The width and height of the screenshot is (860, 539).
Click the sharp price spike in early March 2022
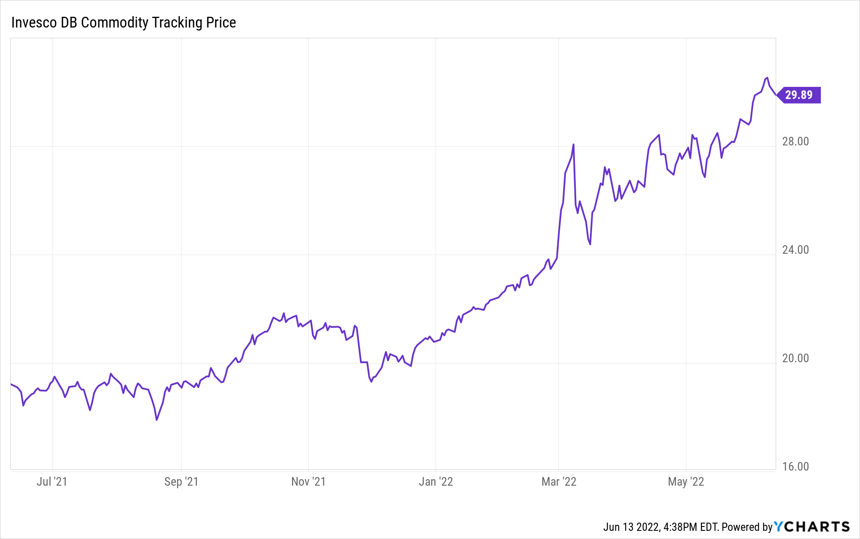click(x=574, y=145)
